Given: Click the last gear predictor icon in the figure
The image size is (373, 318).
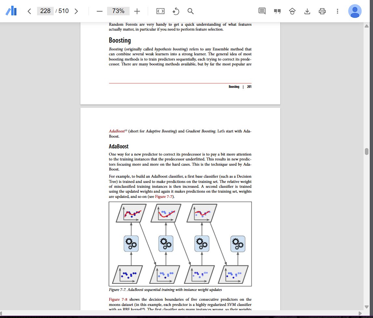Looking at the screenshot, I should (x=238, y=243).
